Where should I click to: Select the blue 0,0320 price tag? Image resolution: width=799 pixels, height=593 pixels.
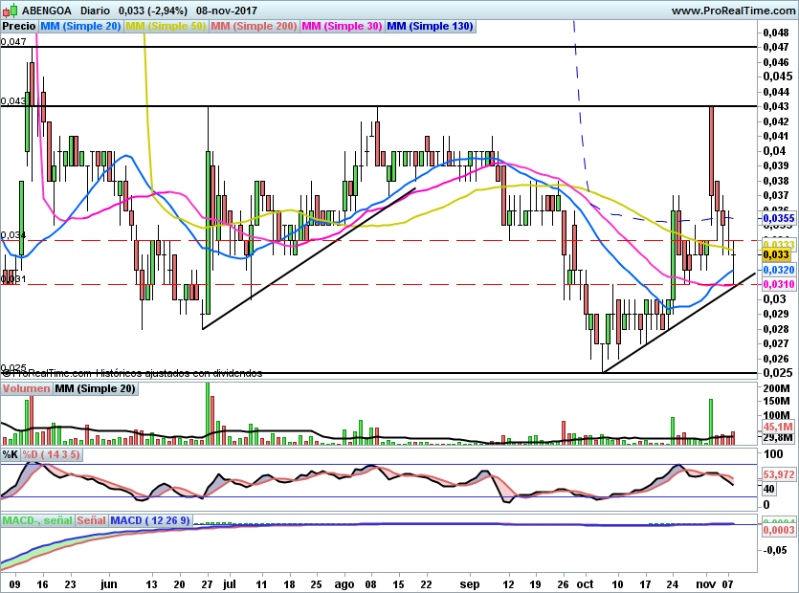[x=778, y=271]
